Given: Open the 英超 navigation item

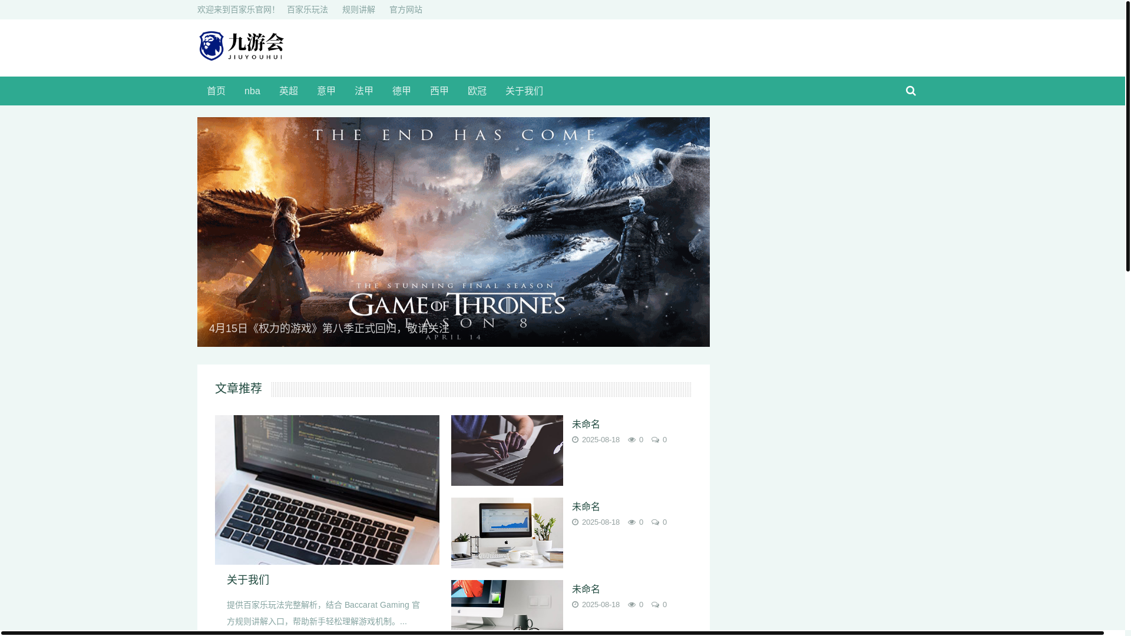Looking at the screenshot, I should tap(289, 91).
